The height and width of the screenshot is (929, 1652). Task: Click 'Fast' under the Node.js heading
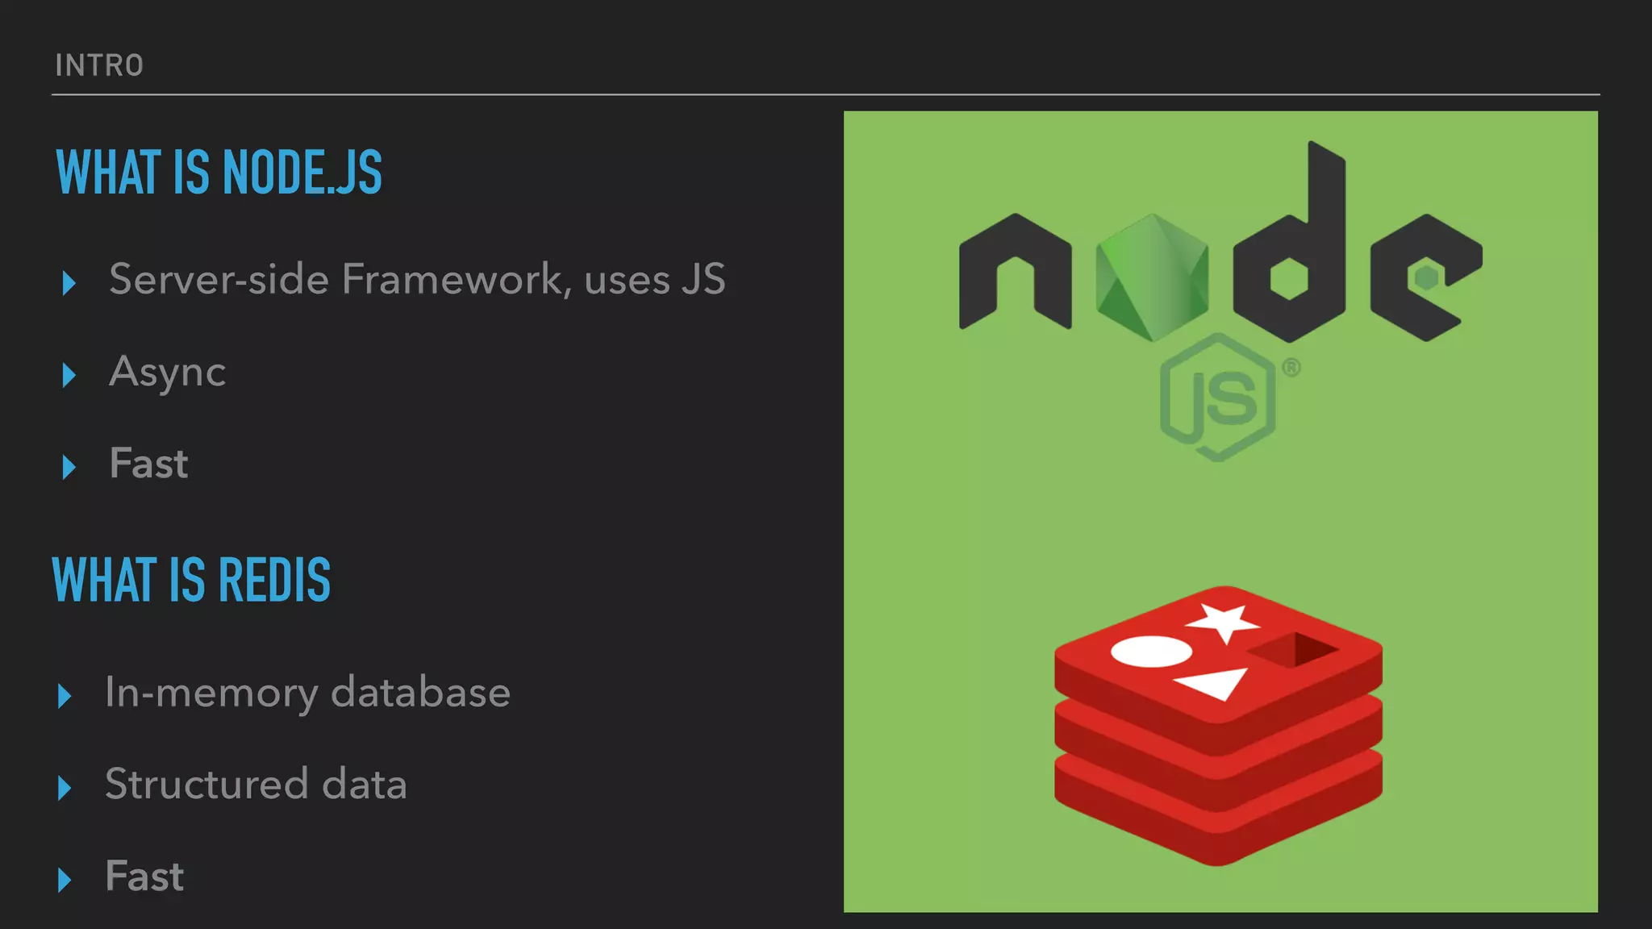(148, 464)
